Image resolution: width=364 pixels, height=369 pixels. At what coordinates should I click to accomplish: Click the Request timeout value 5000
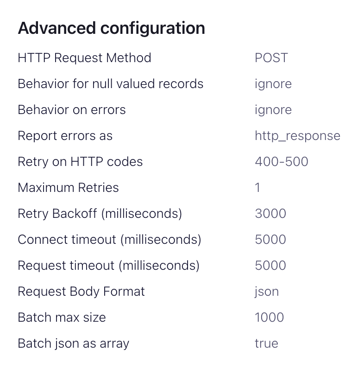pyautogui.click(x=270, y=266)
